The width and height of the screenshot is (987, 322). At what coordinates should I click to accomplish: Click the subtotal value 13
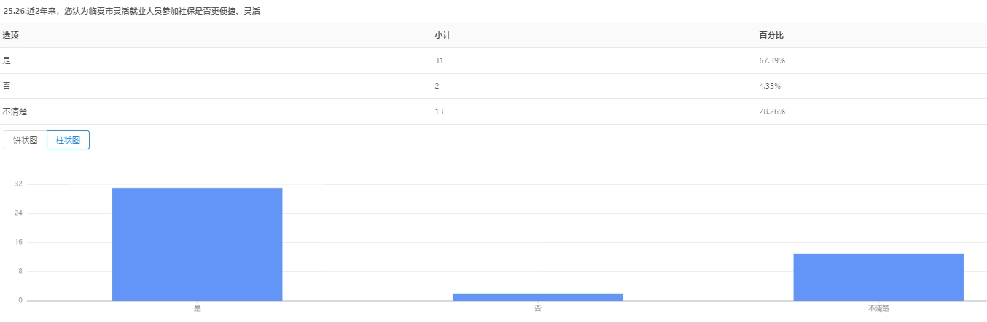click(438, 111)
